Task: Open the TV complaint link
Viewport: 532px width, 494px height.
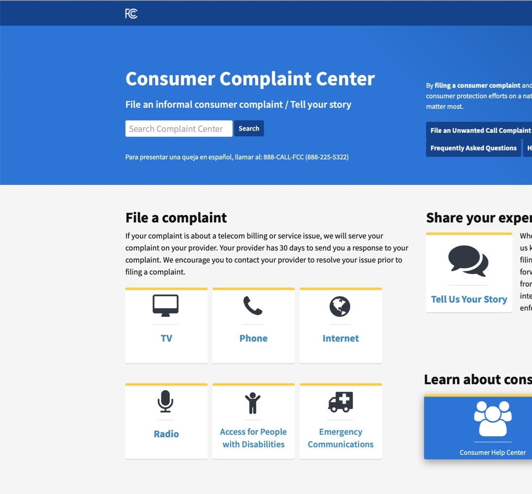Action: pos(166,338)
